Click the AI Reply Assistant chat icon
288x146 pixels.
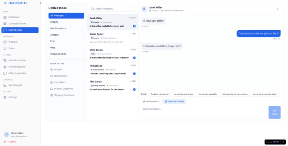point(5,73)
